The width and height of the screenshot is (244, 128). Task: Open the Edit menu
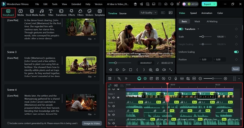pyautogui.click(x=45, y=4)
